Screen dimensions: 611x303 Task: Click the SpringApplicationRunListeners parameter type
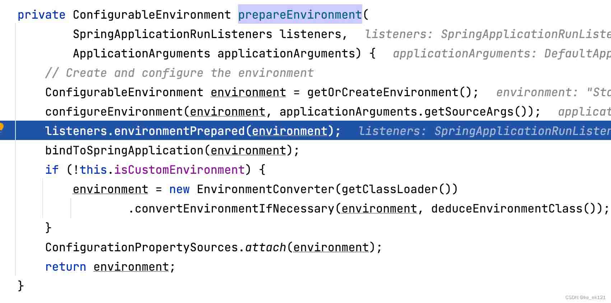point(172,34)
